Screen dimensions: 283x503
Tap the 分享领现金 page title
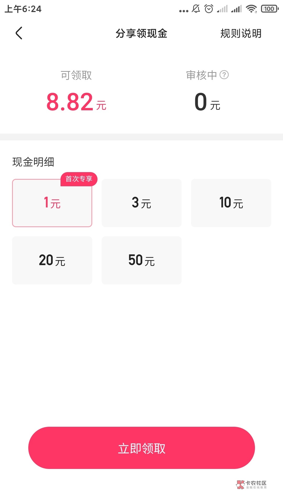[141, 34]
